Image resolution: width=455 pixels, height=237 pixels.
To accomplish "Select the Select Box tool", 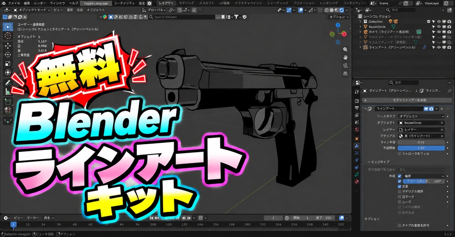I will [x=8, y=27].
